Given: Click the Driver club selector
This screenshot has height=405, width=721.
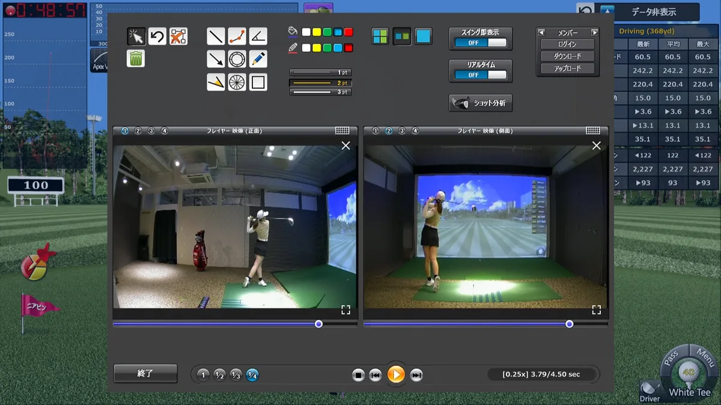Looking at the screenshot, I should [x=650, y=391].
